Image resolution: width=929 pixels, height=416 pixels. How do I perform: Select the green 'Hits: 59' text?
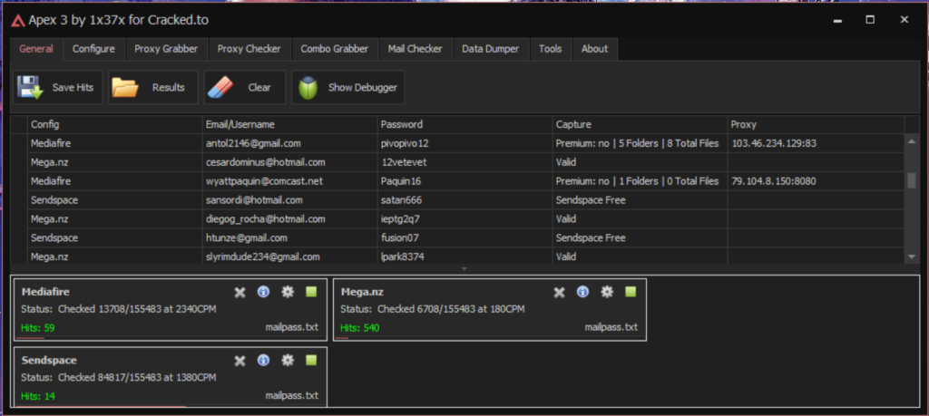click(38, 328)
